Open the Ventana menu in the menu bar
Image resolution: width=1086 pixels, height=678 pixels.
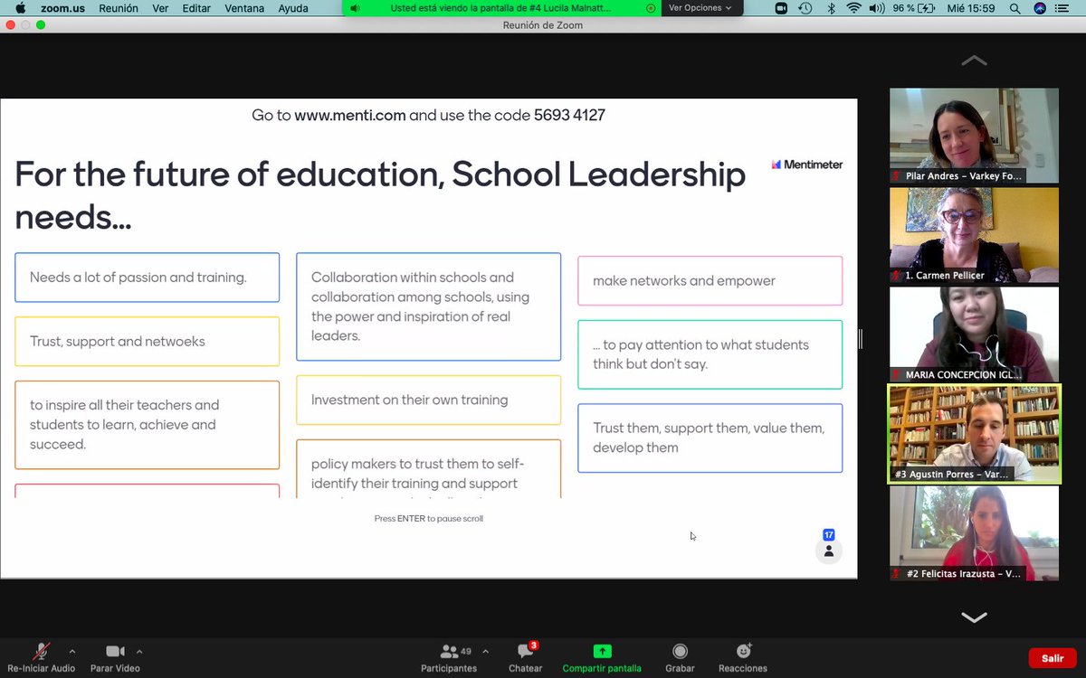243,8
